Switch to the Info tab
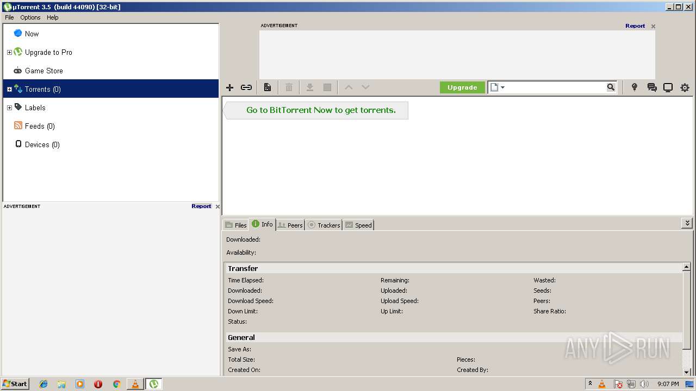This screenshot has width=696, height=391. coord(262,224)
